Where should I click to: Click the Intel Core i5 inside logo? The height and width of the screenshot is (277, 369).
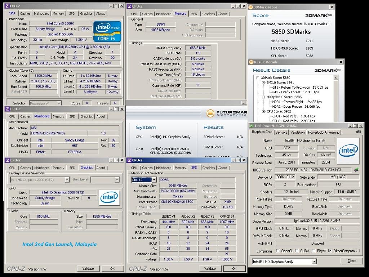(107, 32)
